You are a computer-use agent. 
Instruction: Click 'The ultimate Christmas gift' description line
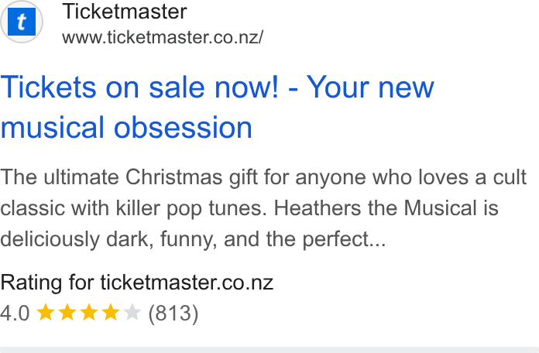(129, 177)
